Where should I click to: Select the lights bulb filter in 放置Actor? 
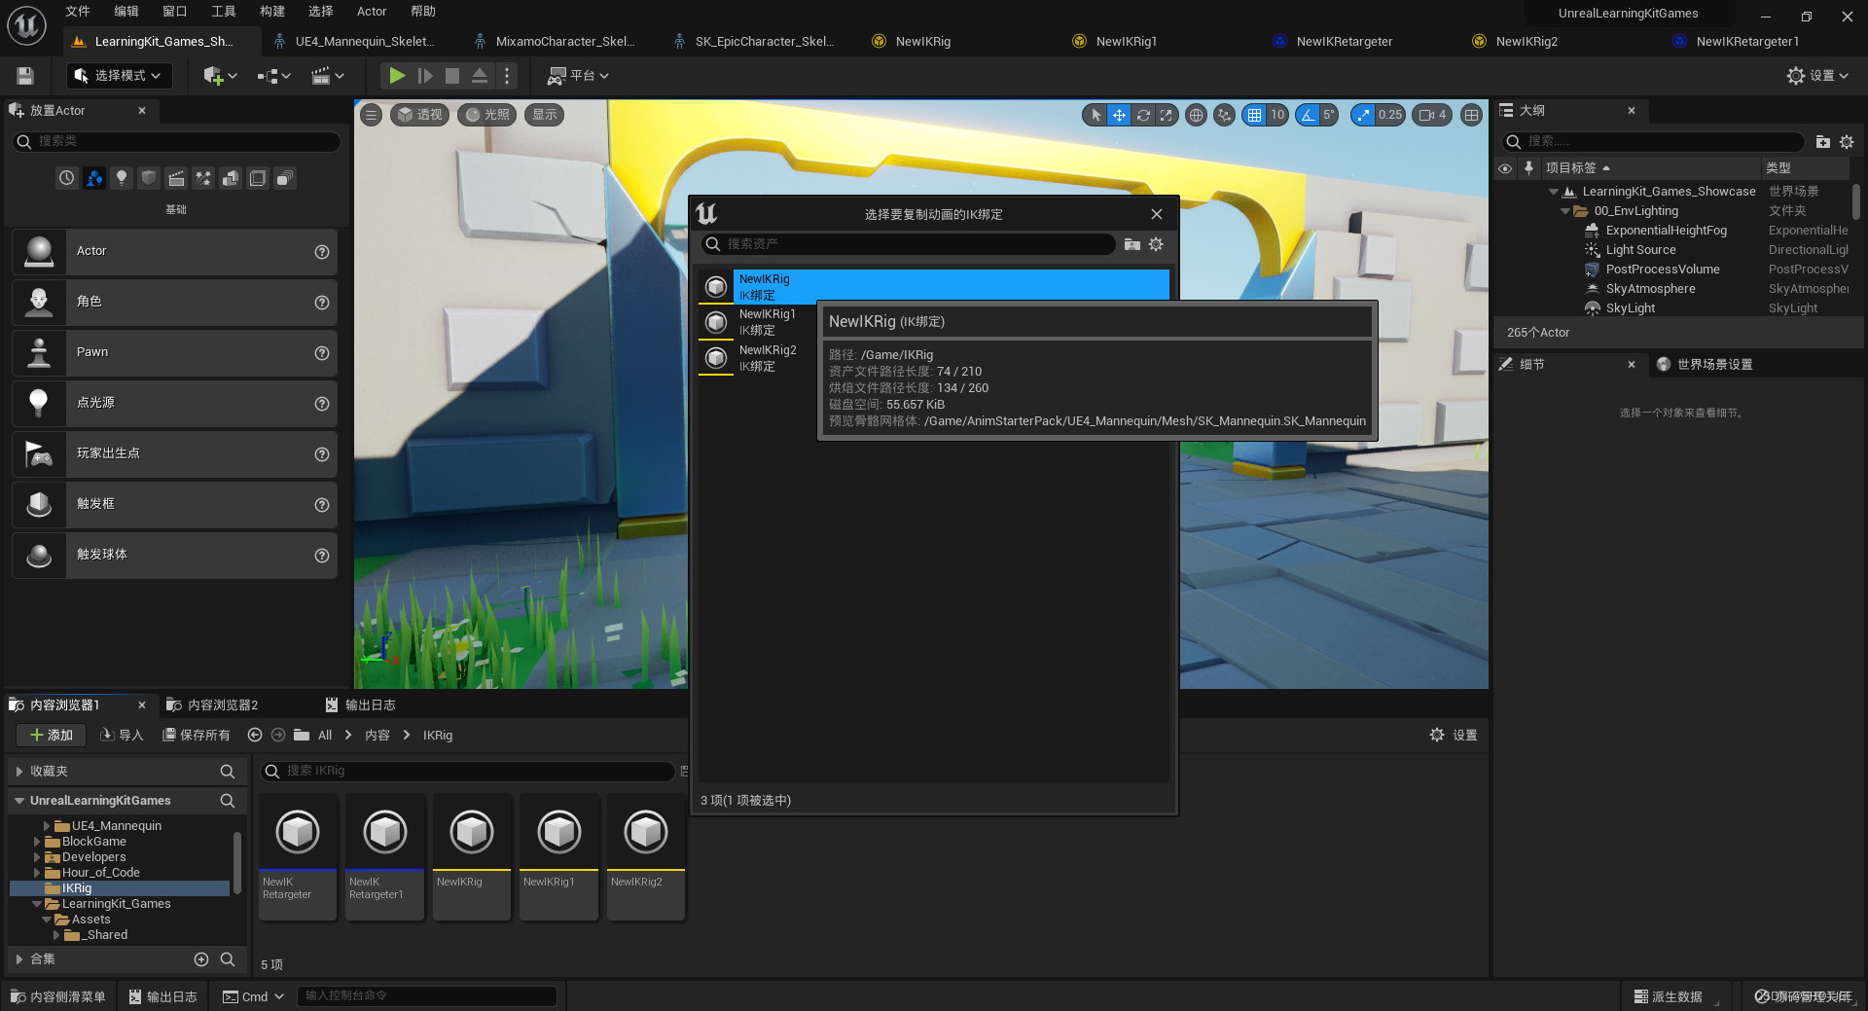[x=121, y=178]
